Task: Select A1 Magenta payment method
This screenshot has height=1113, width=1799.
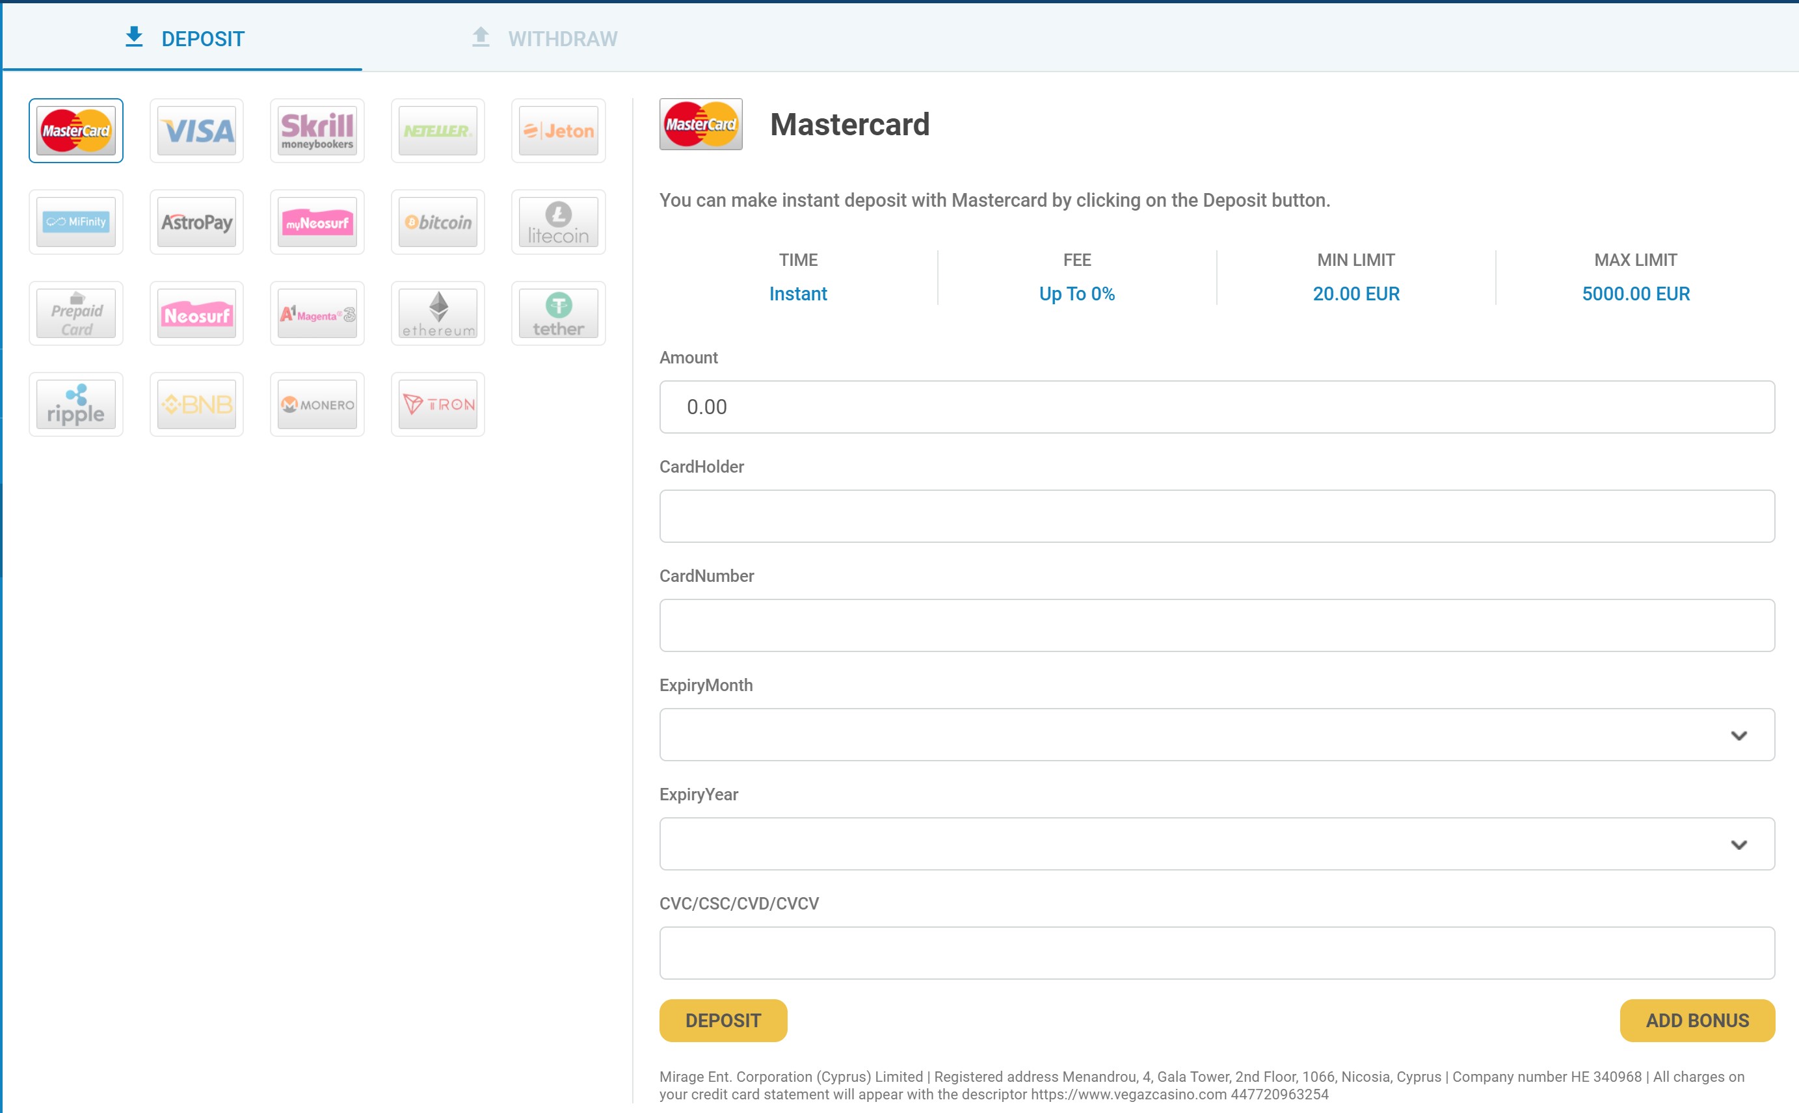Action: tap(317, 313)
